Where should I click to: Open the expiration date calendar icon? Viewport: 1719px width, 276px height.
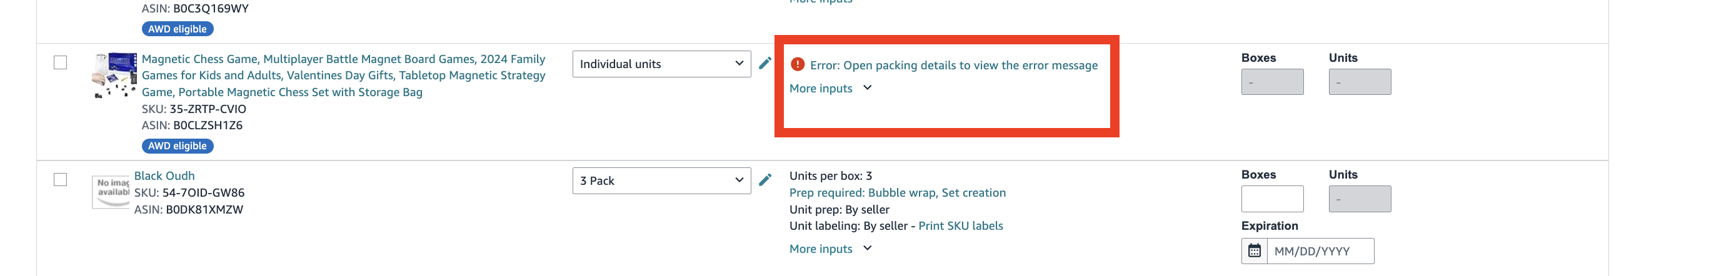(1254, 251)
